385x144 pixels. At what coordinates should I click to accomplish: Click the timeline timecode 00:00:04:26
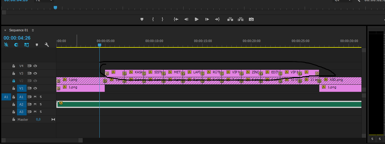click(17, 38)
